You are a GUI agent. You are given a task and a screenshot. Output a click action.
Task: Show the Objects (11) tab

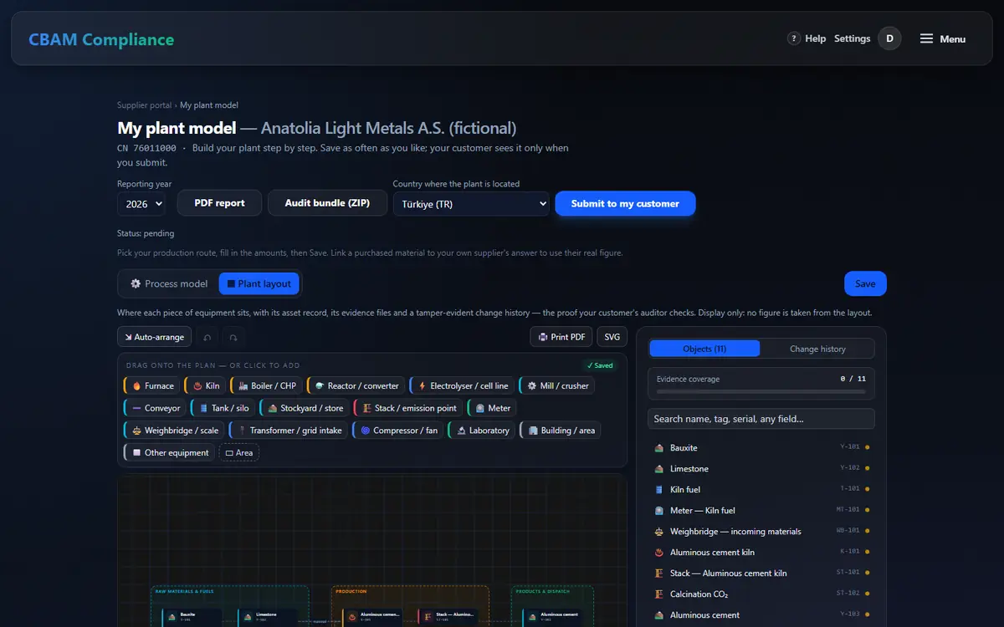[704, 349]
